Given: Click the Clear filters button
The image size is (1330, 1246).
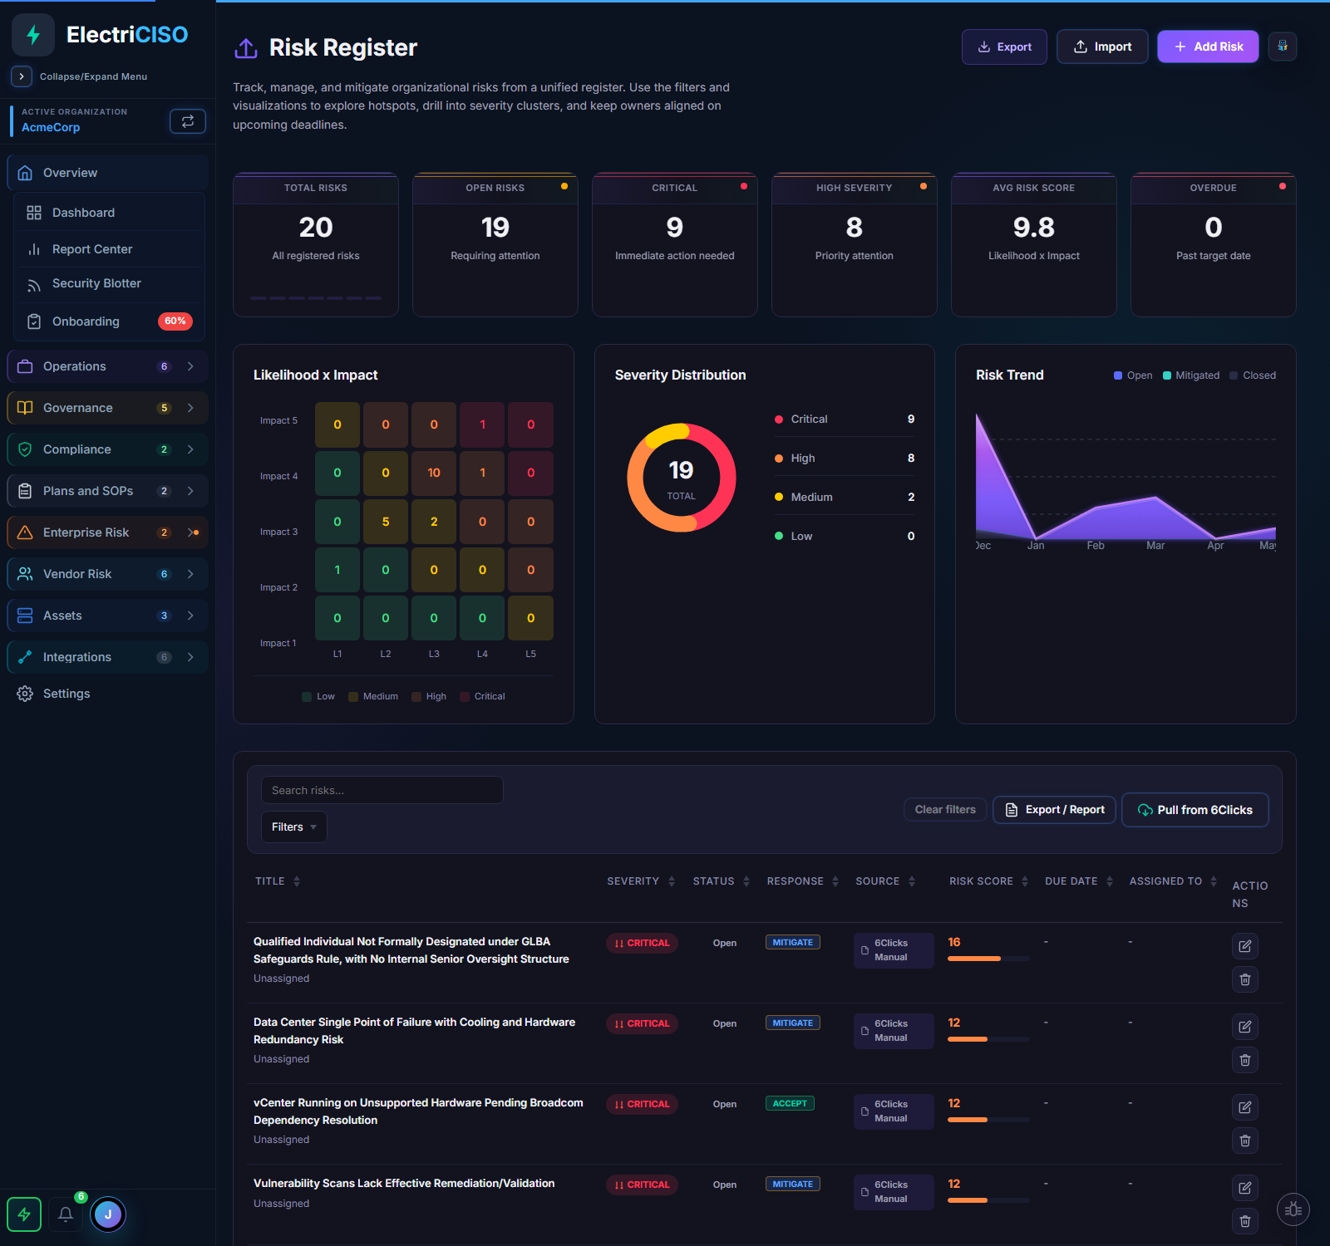Looking at the screenshot, I should pyautogui.click(x=945, y=810).
